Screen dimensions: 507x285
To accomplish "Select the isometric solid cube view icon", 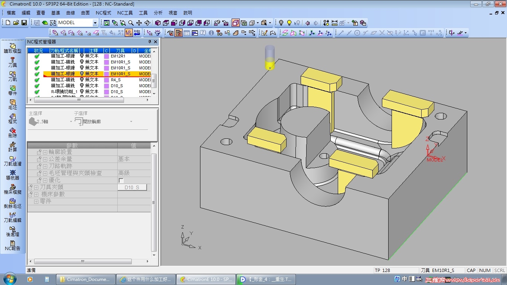I will click(158, 23).
